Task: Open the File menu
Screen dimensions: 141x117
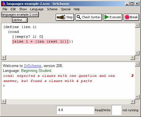Action: 5,9
